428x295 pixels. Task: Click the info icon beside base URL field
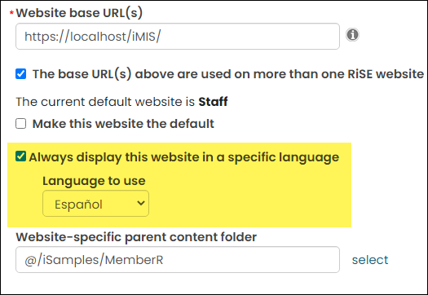(x=352, y=35)
